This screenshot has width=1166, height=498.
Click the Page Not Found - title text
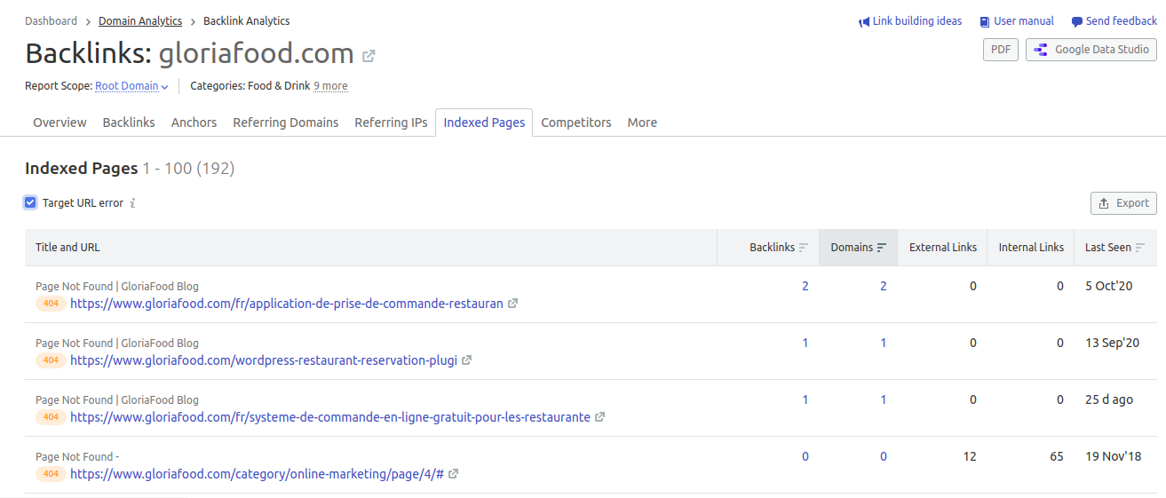77,456
